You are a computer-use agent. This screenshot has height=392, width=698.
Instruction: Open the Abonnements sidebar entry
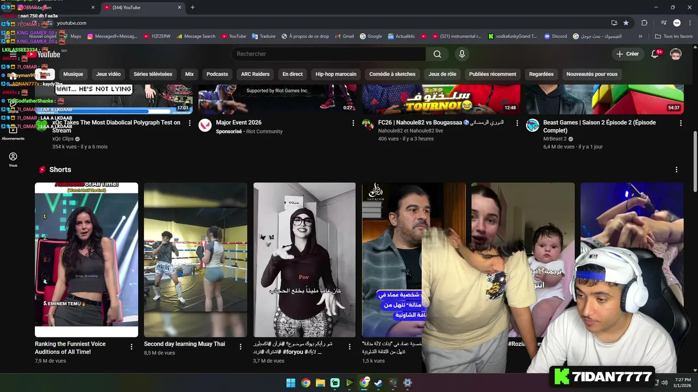coord(13,133)
